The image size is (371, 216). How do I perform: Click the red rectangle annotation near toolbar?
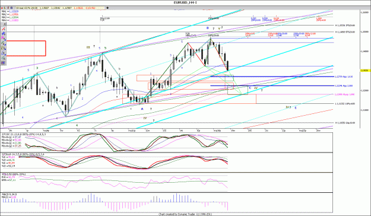click(26, 48)
